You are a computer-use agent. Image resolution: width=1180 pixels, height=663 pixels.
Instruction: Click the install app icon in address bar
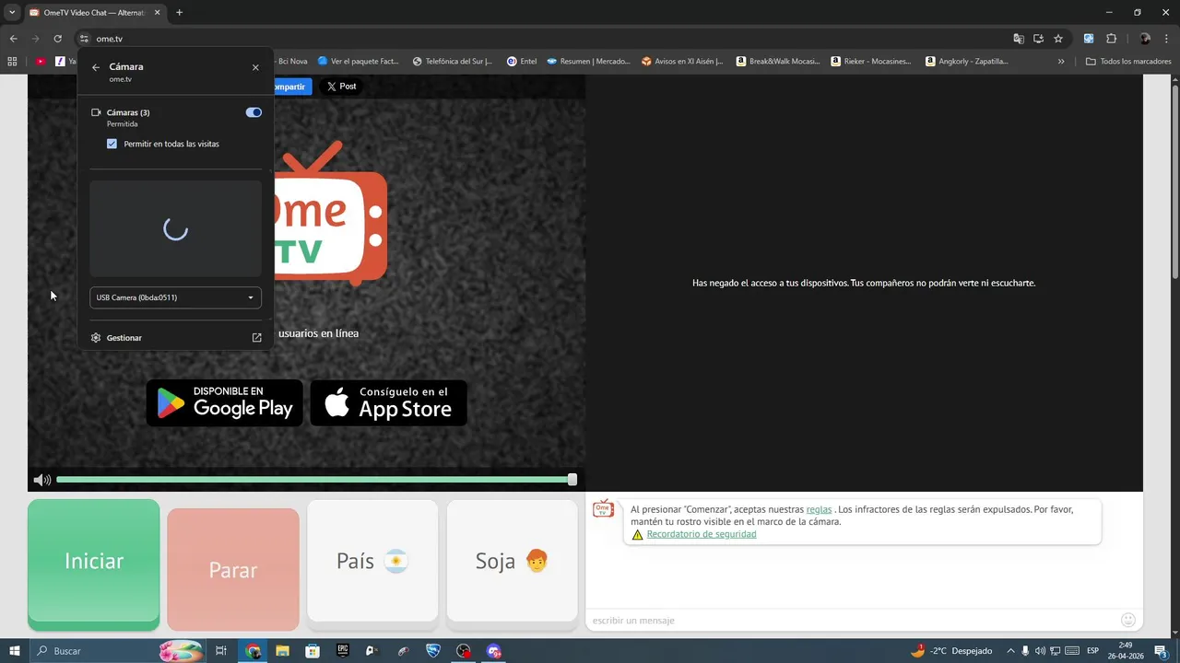(x=1038, y=39)
